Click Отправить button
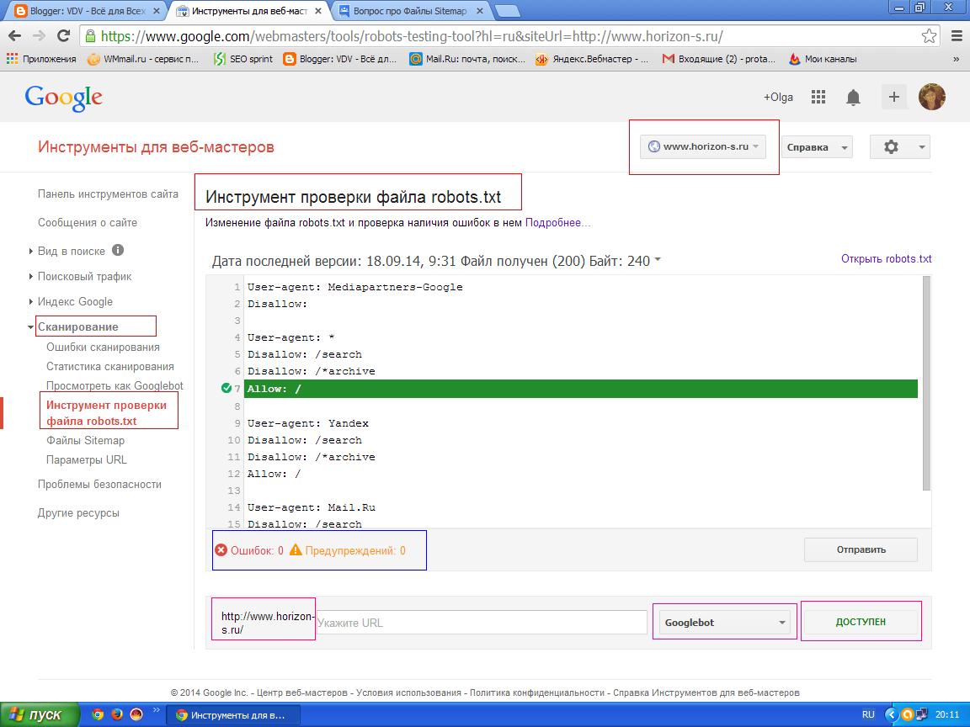 pyautogui.click(x=861, y=549)
